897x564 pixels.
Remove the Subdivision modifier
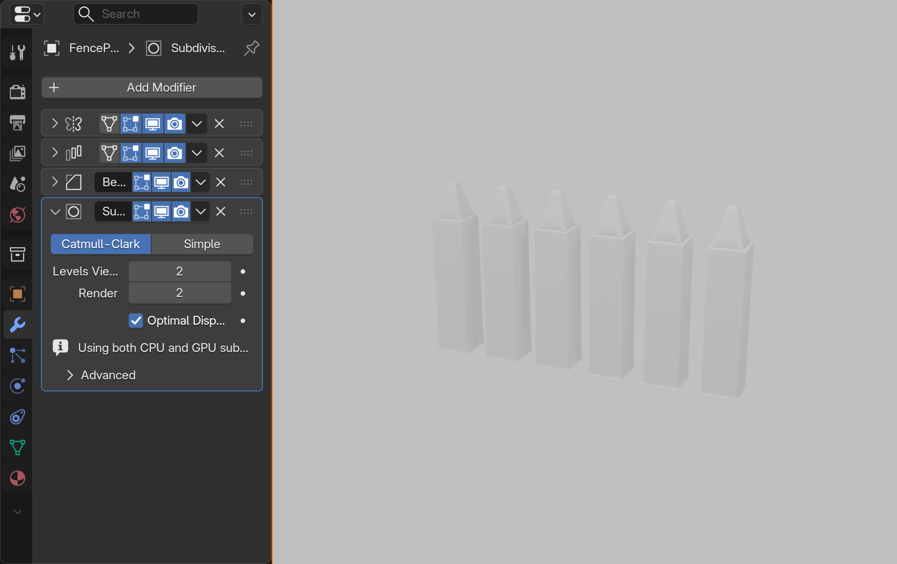(221, 211)
